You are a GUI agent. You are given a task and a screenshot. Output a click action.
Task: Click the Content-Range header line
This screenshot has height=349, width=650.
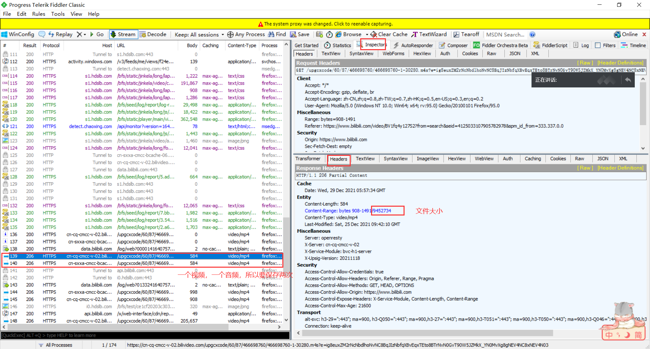(348, 211)
